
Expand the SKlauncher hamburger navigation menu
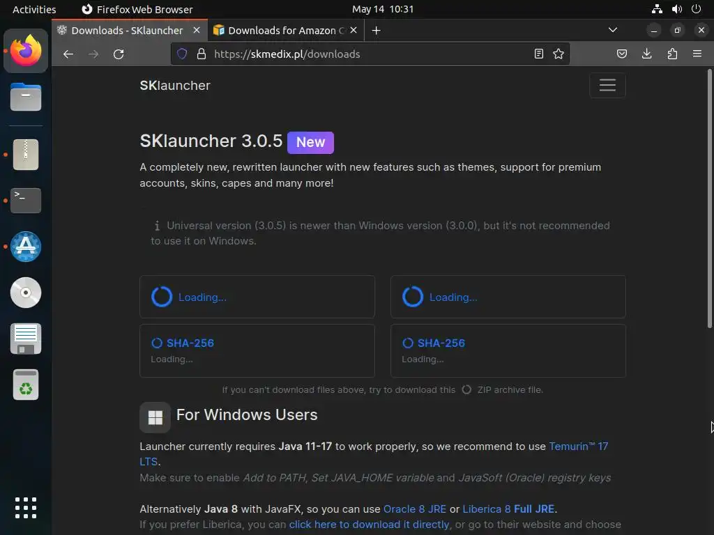click(607, 85)
